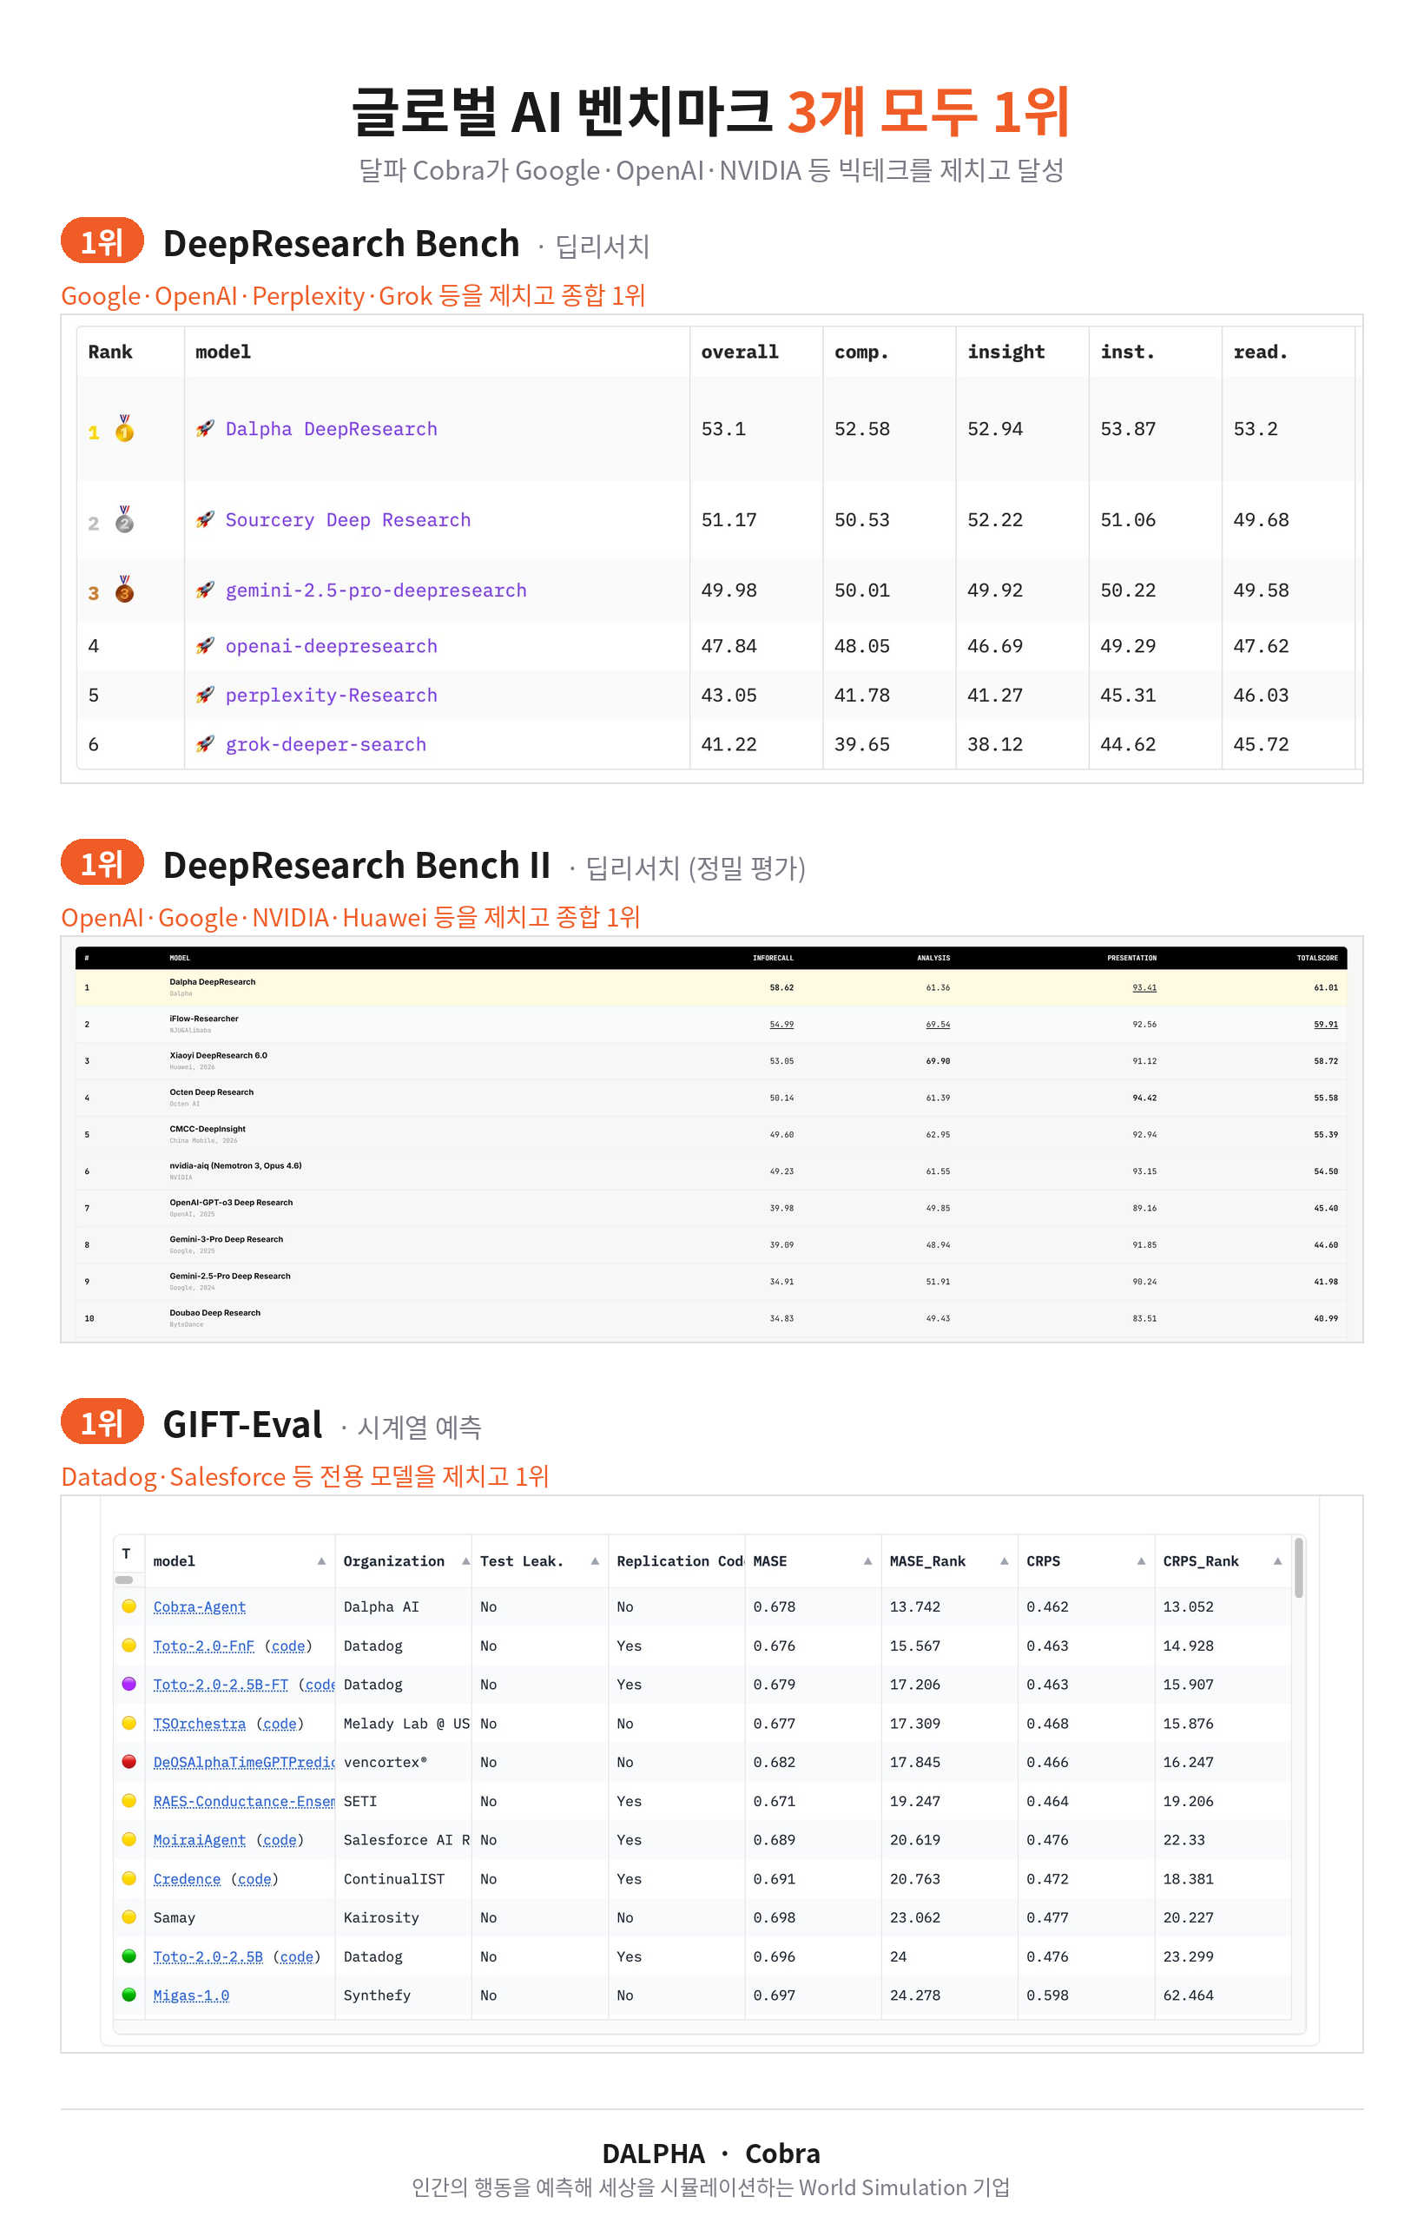Click the silver medal icon next to rank 2
This screenshot has height=2223, width=1424.
(x=124, y=518)
